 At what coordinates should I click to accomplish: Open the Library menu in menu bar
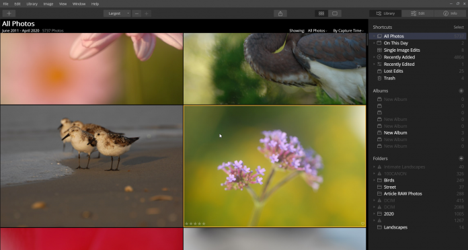pos(32,4)
